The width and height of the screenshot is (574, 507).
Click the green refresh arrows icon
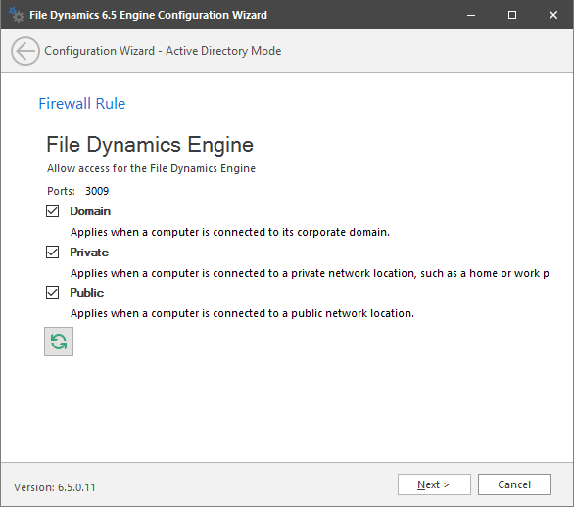tap(59, 342)
